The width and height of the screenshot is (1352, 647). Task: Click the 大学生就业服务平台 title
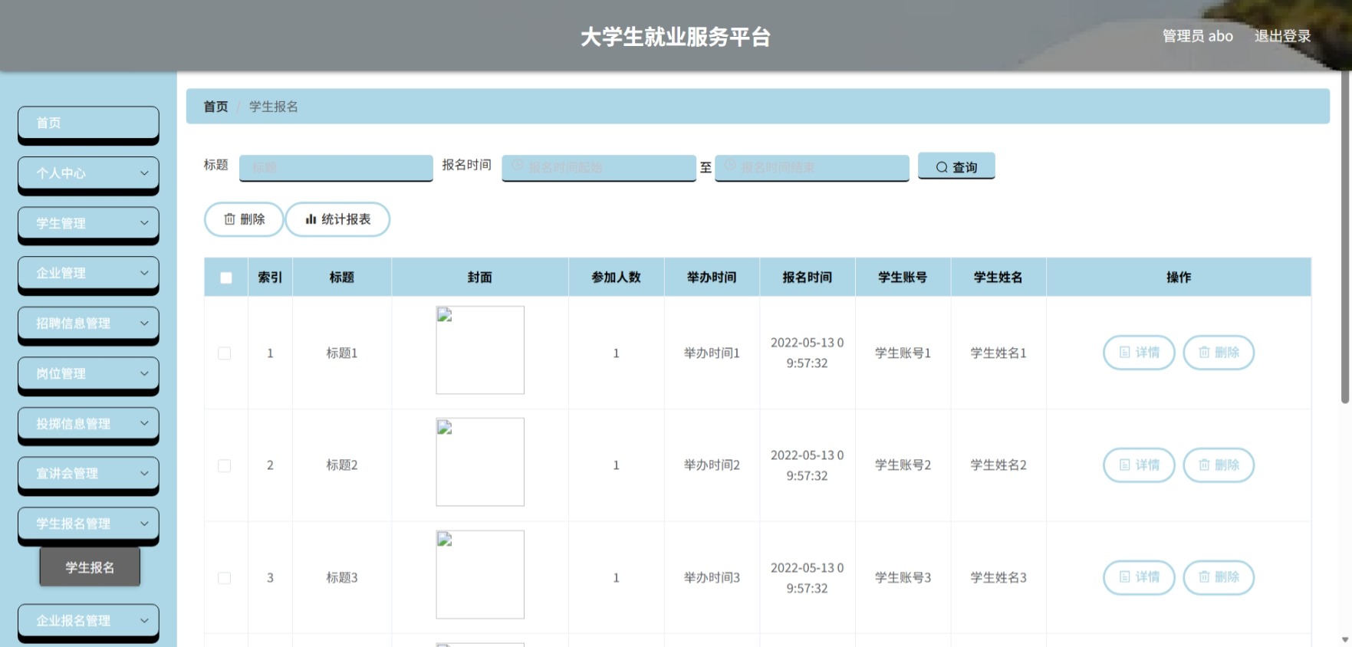tap(676, 37)
